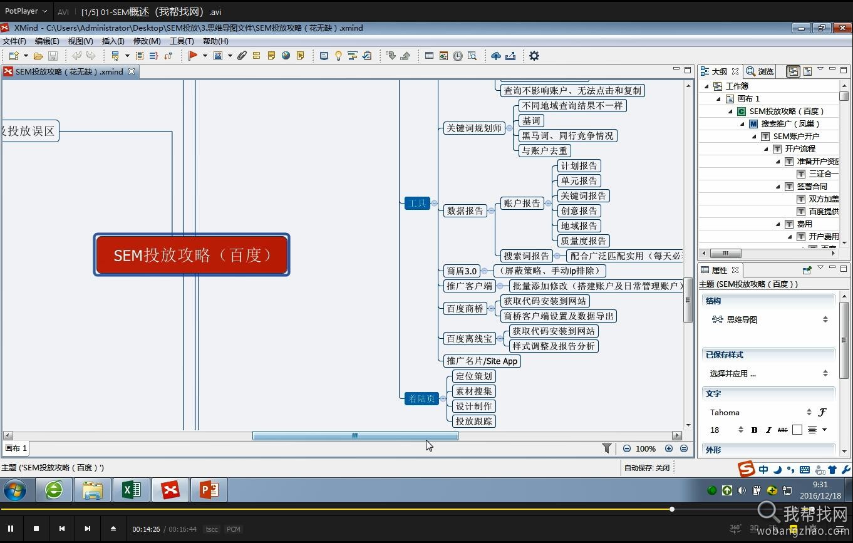This screenshot has height=543, width=853.
Task: Click the brainstorm lightbulb icon
Action: point(338,56)
